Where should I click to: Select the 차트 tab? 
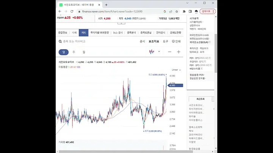click(x=83, y=33)
